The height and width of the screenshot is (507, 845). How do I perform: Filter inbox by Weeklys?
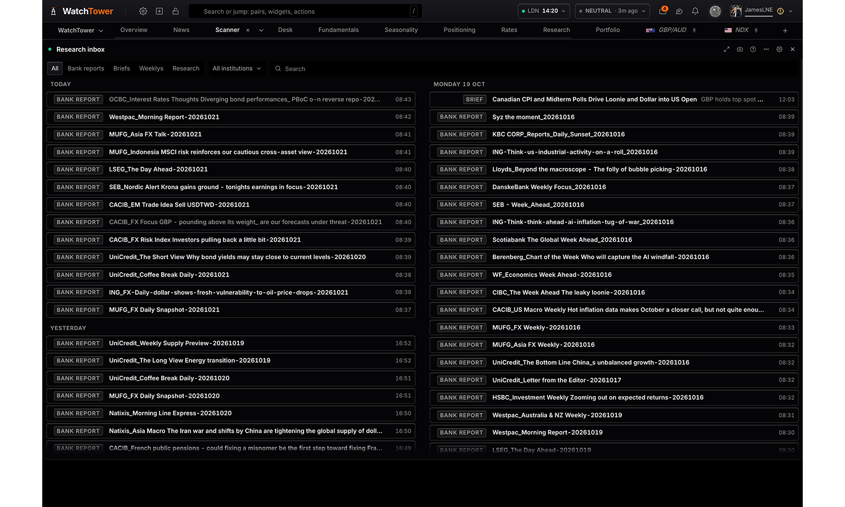coord(151,69)
